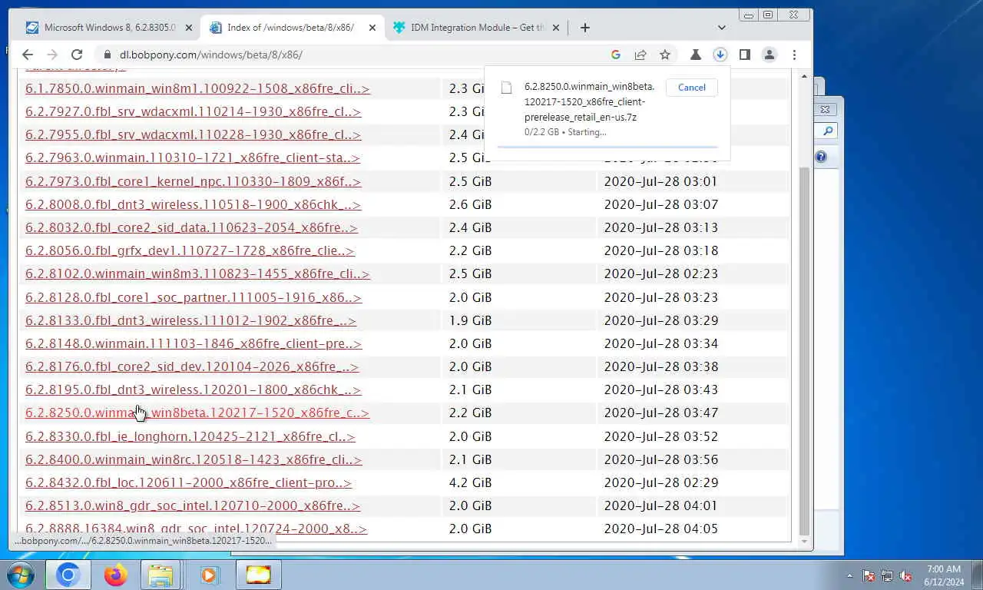Launch Firefox from the taskbar

tap(115, 575)
